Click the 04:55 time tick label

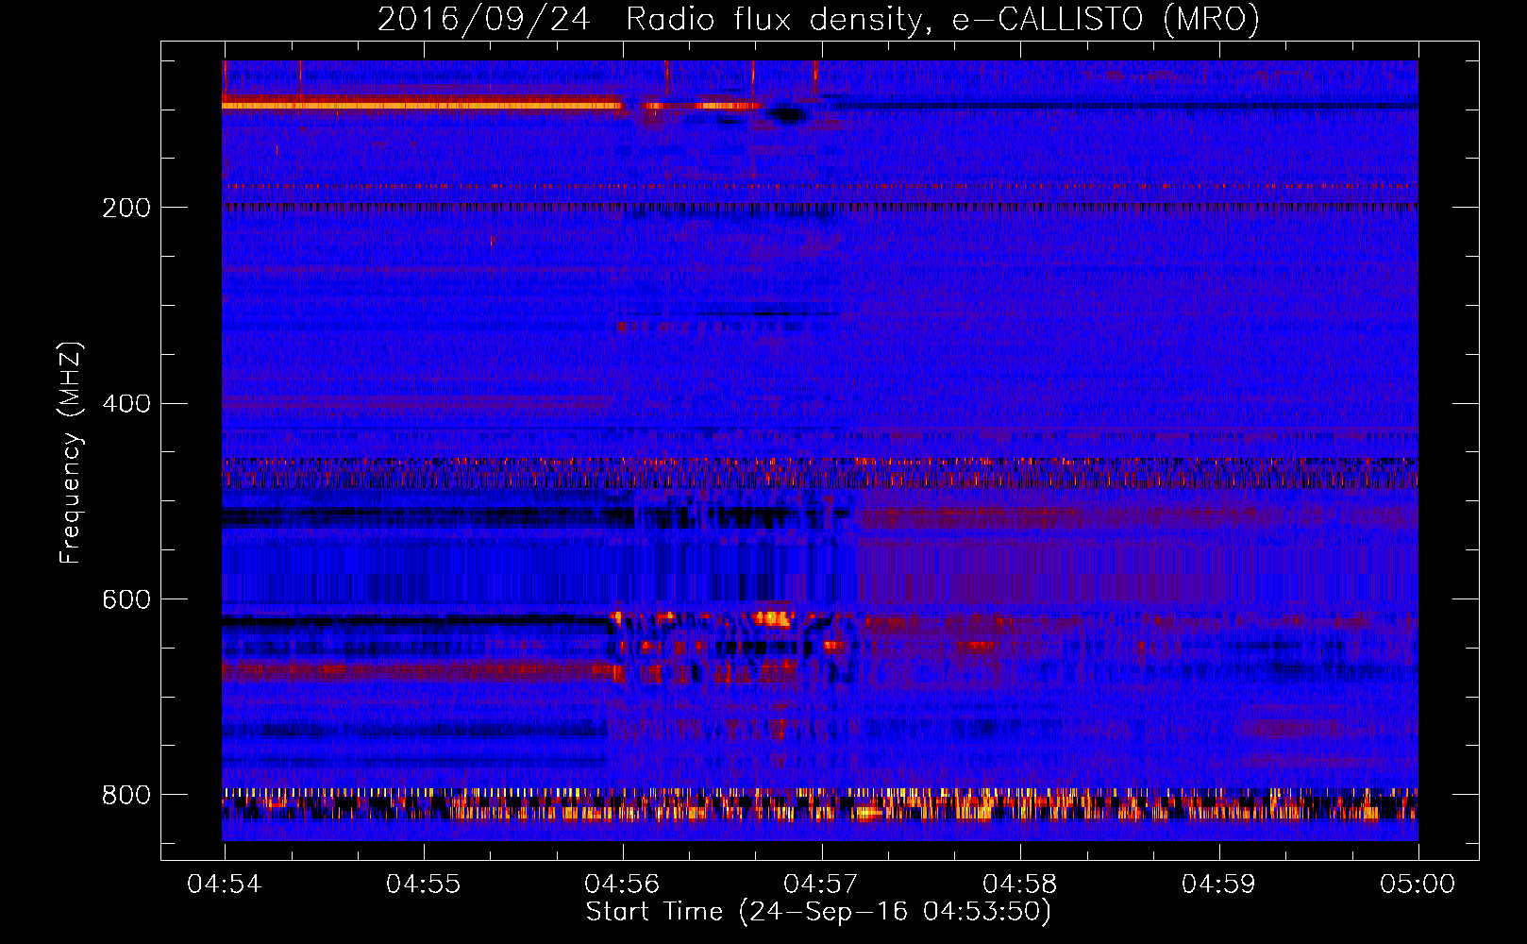pyautogui.click(x=424, y=885)
